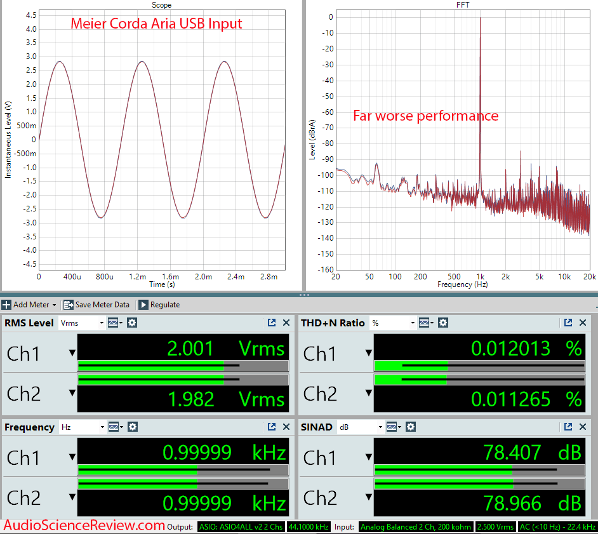
Task: Click THD+N Ch2 value 0.011265 %
Action: (526, 399)
